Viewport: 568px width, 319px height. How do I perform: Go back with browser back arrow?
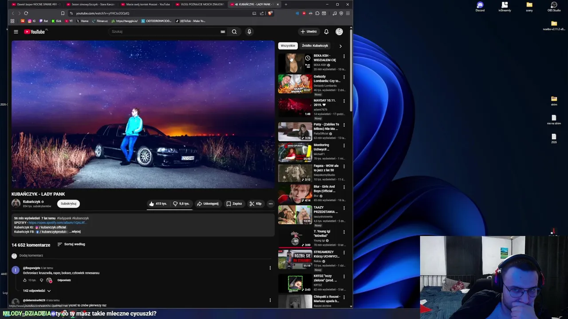tap(13, 13)
